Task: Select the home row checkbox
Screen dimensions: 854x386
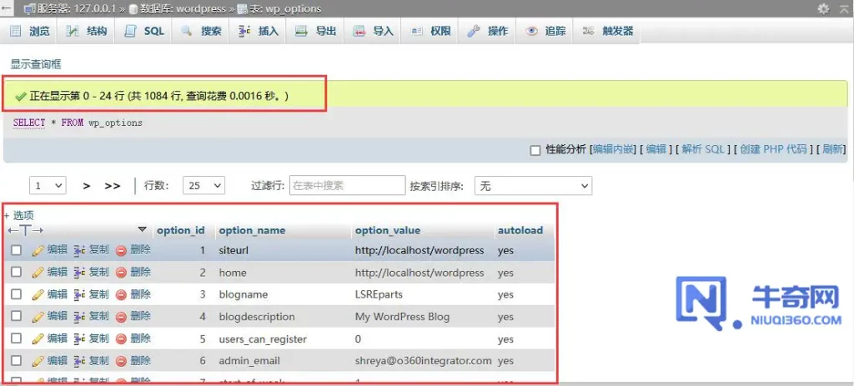Action: click(17, 272)
